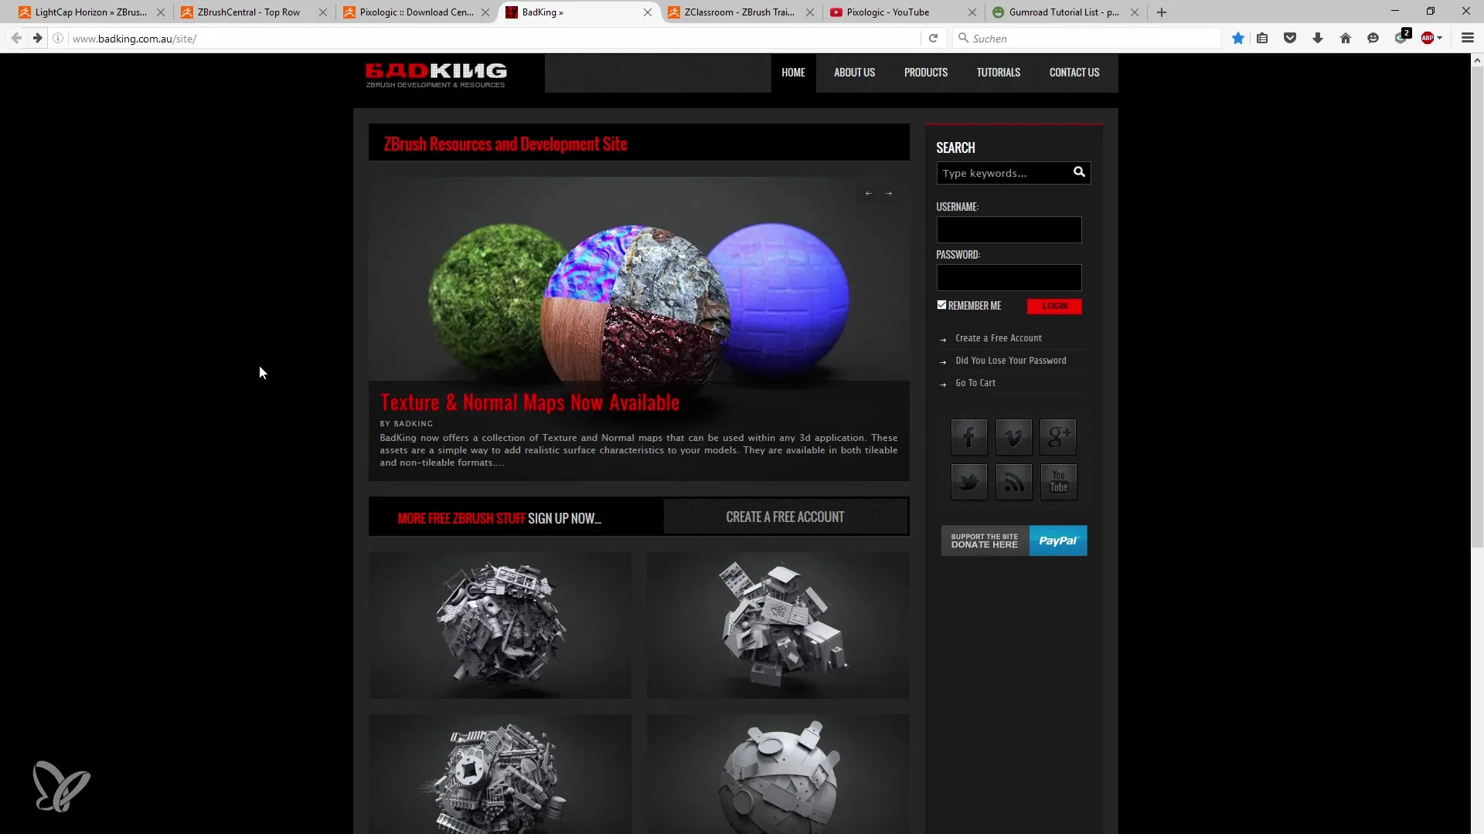This screenshot has width=1484, height=834.
Task: Click Create a Free Account link
Action: point(999,338)
